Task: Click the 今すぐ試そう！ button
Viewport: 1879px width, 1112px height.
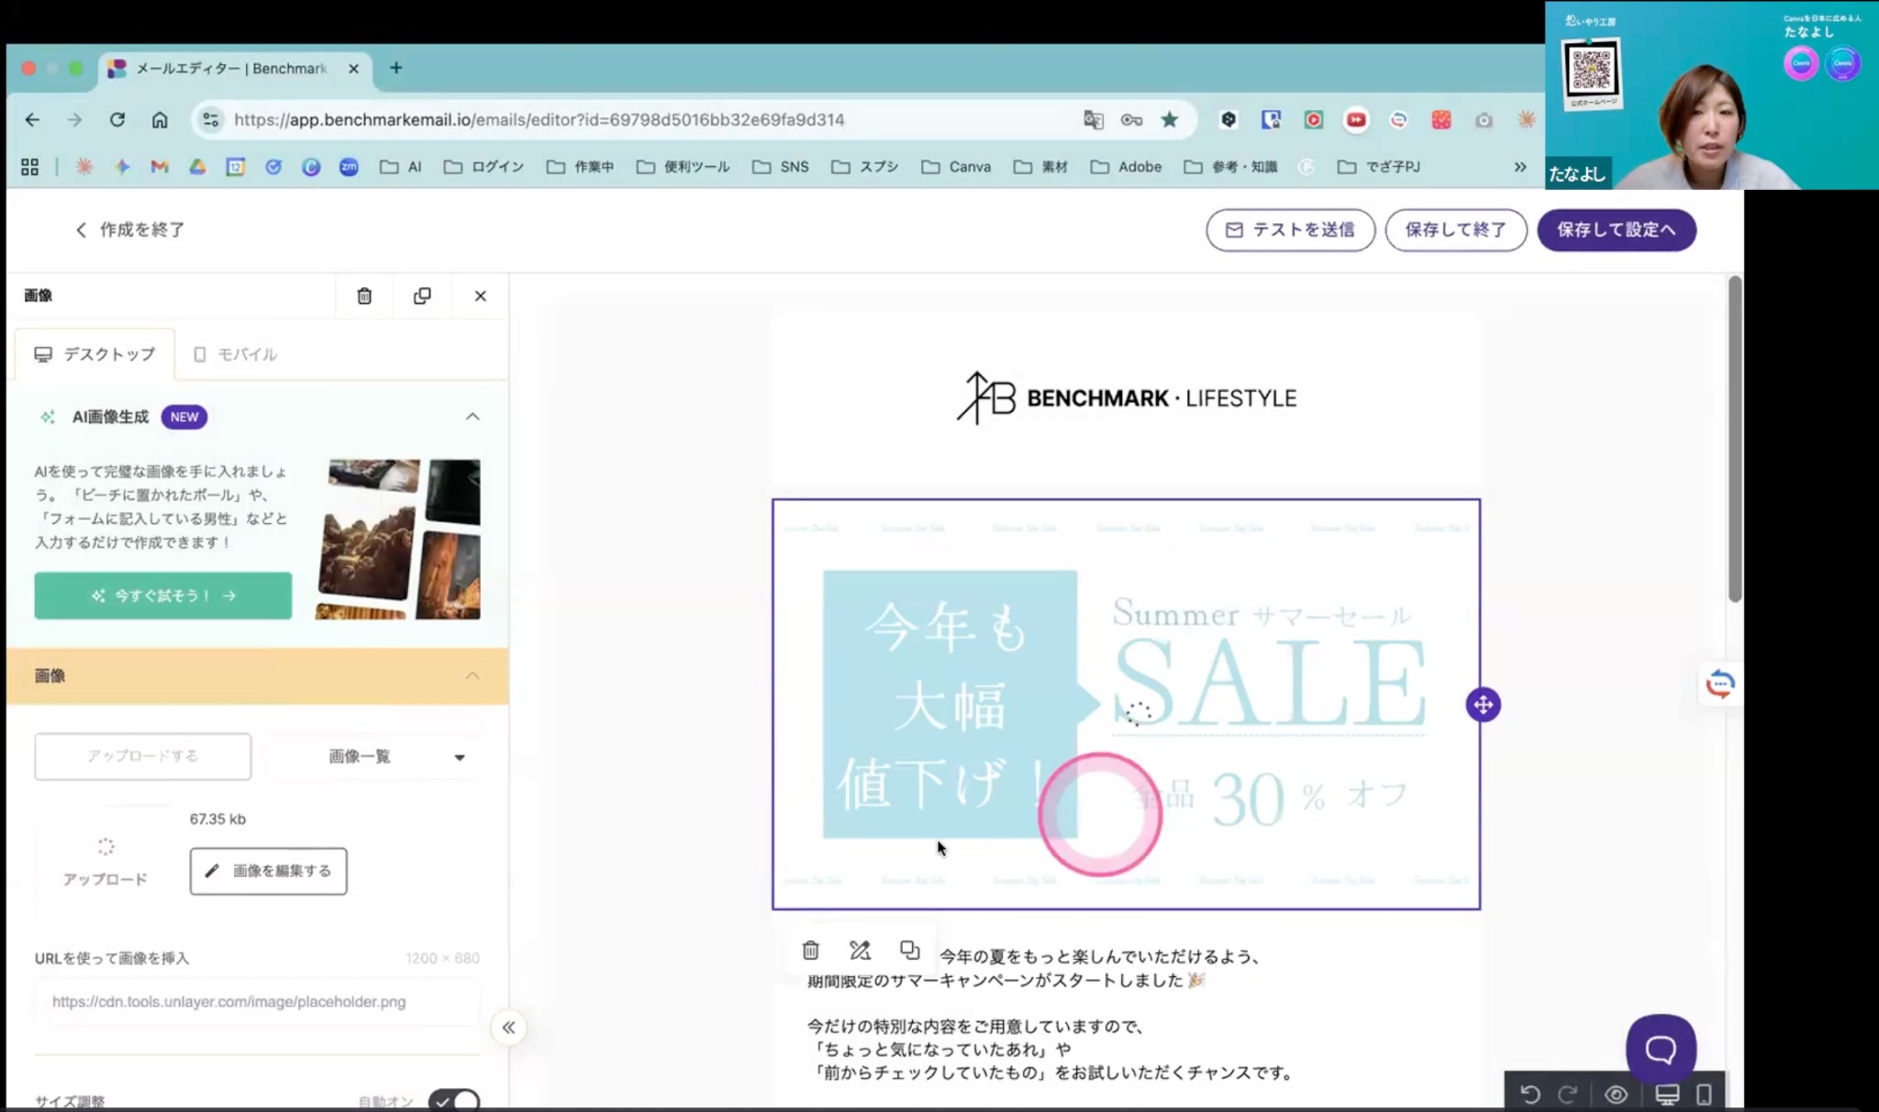Action: click(x=163, y=595)
